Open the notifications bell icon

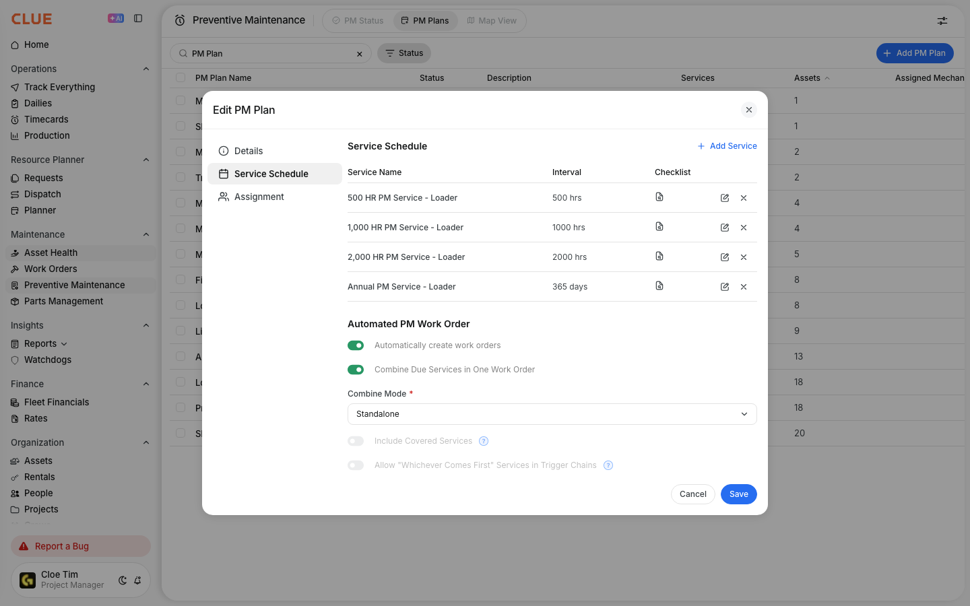coord(137,580)
